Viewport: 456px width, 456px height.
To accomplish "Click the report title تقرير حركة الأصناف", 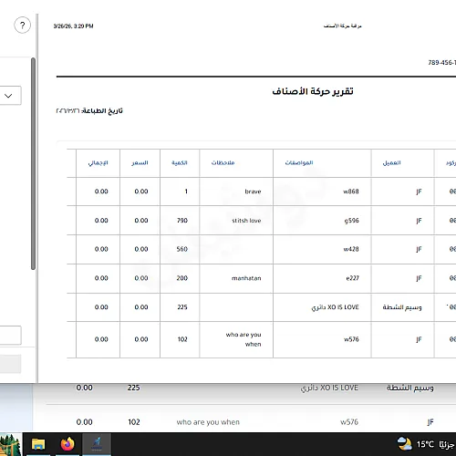I will coord(313,91).
